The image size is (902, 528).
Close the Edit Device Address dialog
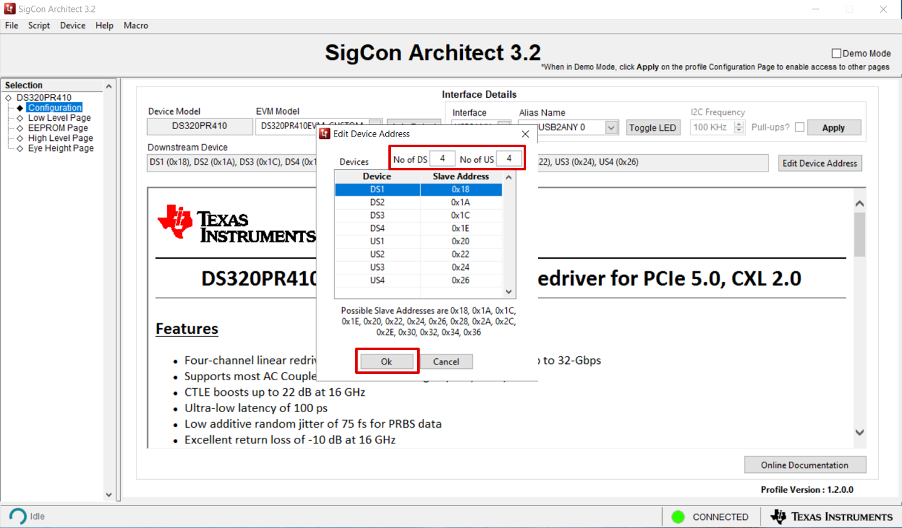(x=525, y=134)
